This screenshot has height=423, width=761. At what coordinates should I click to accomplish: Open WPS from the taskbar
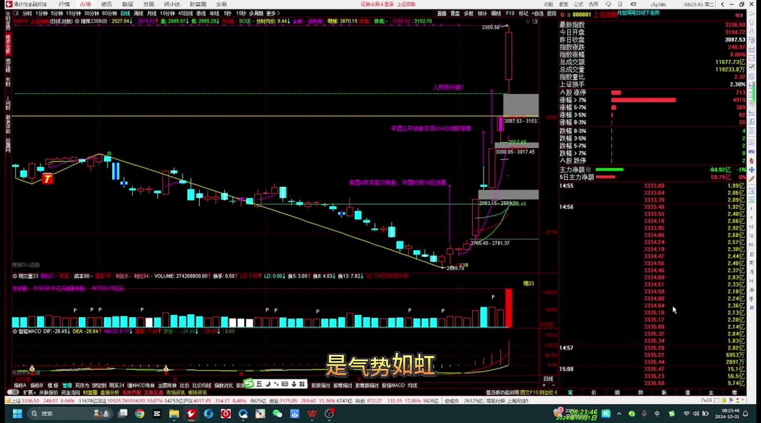coord(312,414)
